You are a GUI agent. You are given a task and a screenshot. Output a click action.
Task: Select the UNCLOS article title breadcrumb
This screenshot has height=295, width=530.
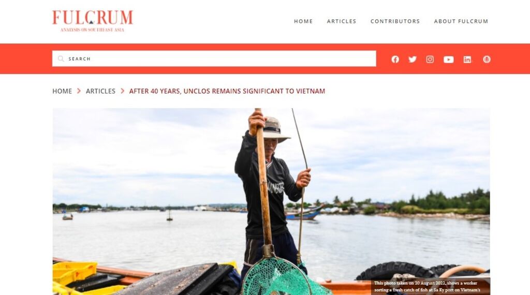point(227,91)
